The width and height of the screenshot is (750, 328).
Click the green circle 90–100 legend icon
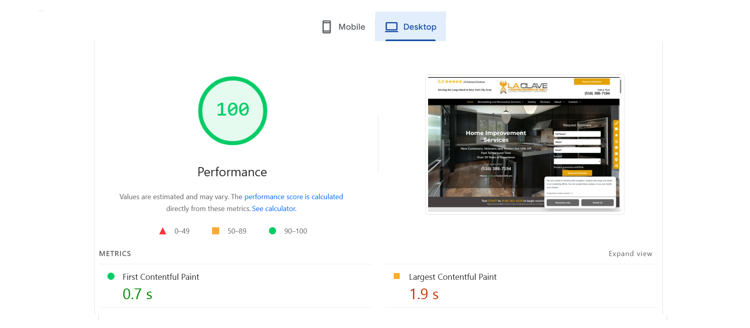point(273,231)
